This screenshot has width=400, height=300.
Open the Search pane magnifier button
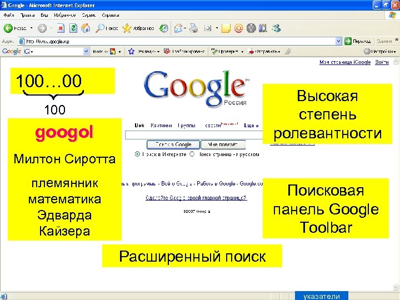point(107,28)
